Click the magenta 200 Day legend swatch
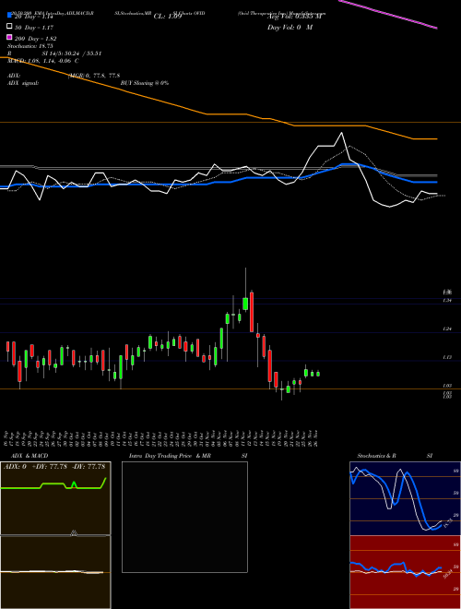Image resolution: width=461 pixels, height=609 pixels. pyautogui.click(x=9, y=37)
